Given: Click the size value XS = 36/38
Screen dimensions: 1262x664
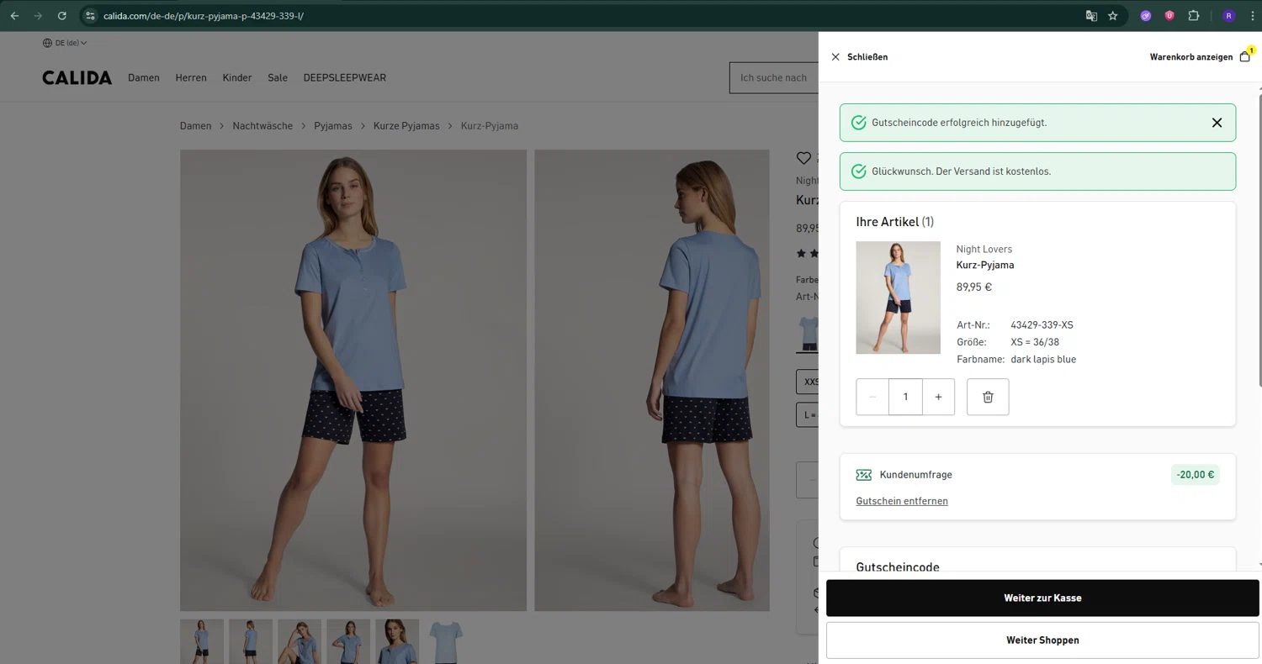Looking at the screenshot, I should 1035,342.
